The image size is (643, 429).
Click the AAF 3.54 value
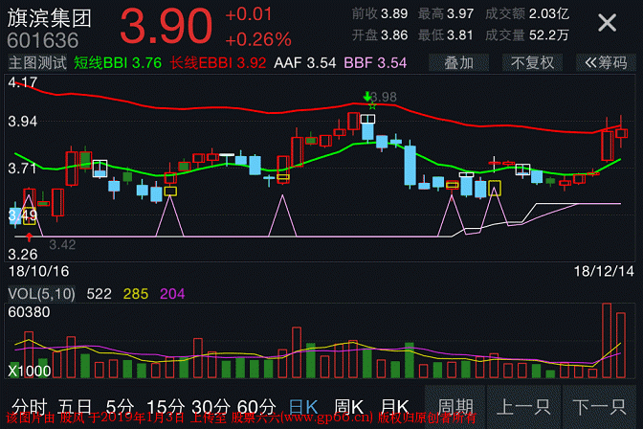pos(304,63)
